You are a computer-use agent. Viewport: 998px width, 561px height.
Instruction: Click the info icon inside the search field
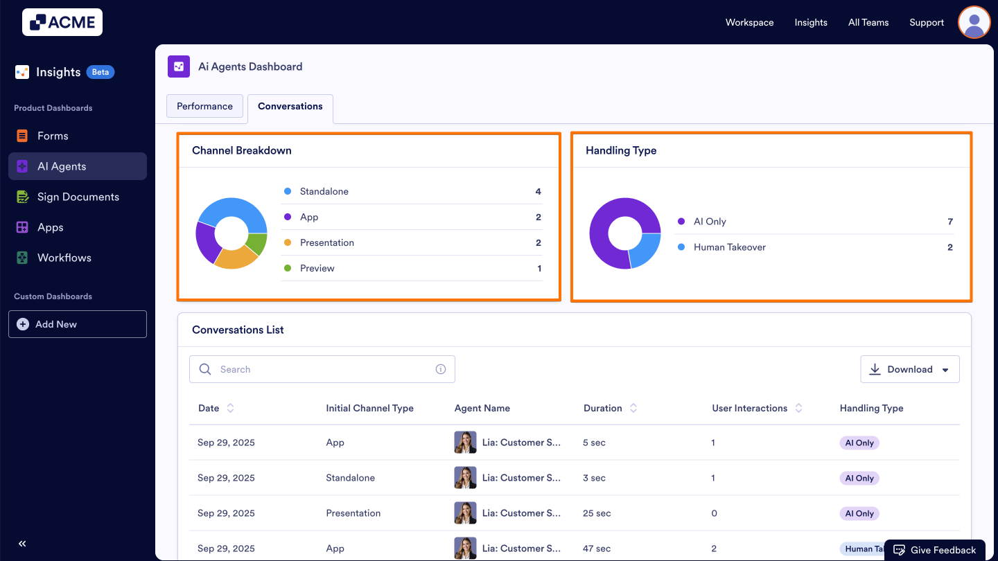click(441, 368)
